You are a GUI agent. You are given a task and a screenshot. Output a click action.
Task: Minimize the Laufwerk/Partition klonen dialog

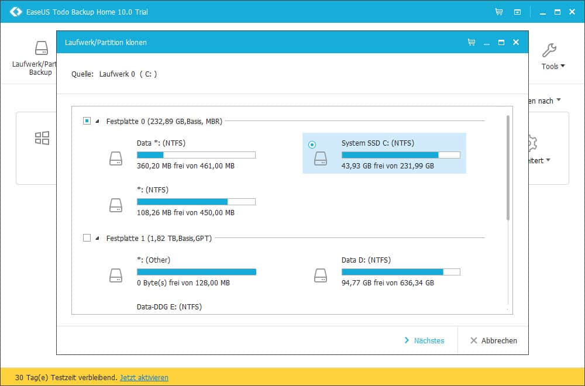coord(487,43)
